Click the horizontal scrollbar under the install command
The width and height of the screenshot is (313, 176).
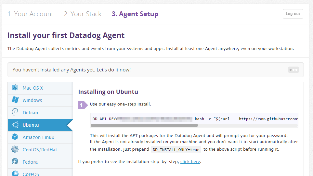click(x=144, y=125)
